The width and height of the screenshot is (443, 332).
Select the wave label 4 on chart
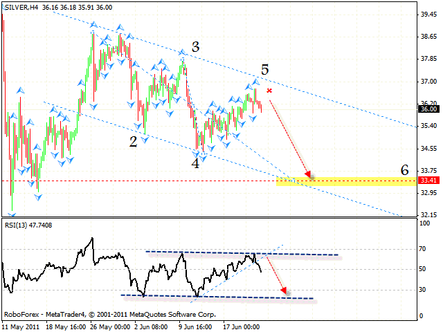(195, 163)
